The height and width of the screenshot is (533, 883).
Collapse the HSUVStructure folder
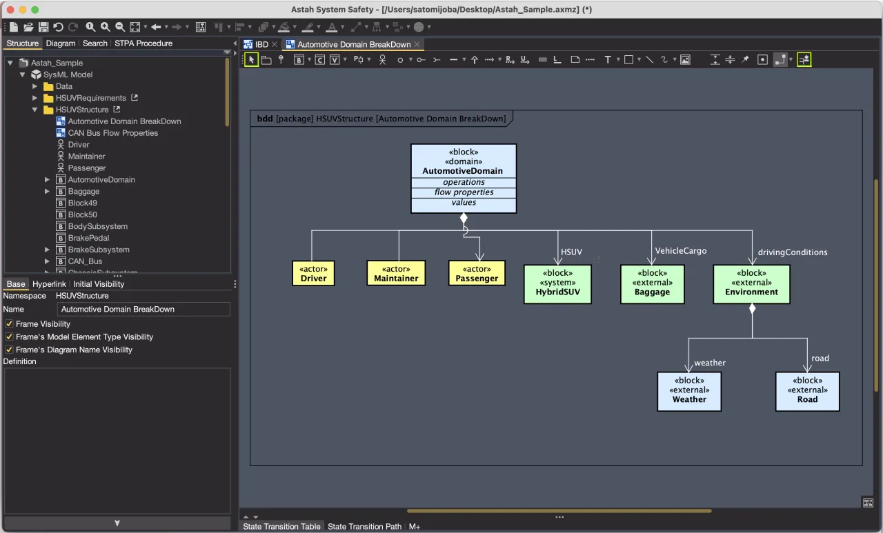click(35, 110)
